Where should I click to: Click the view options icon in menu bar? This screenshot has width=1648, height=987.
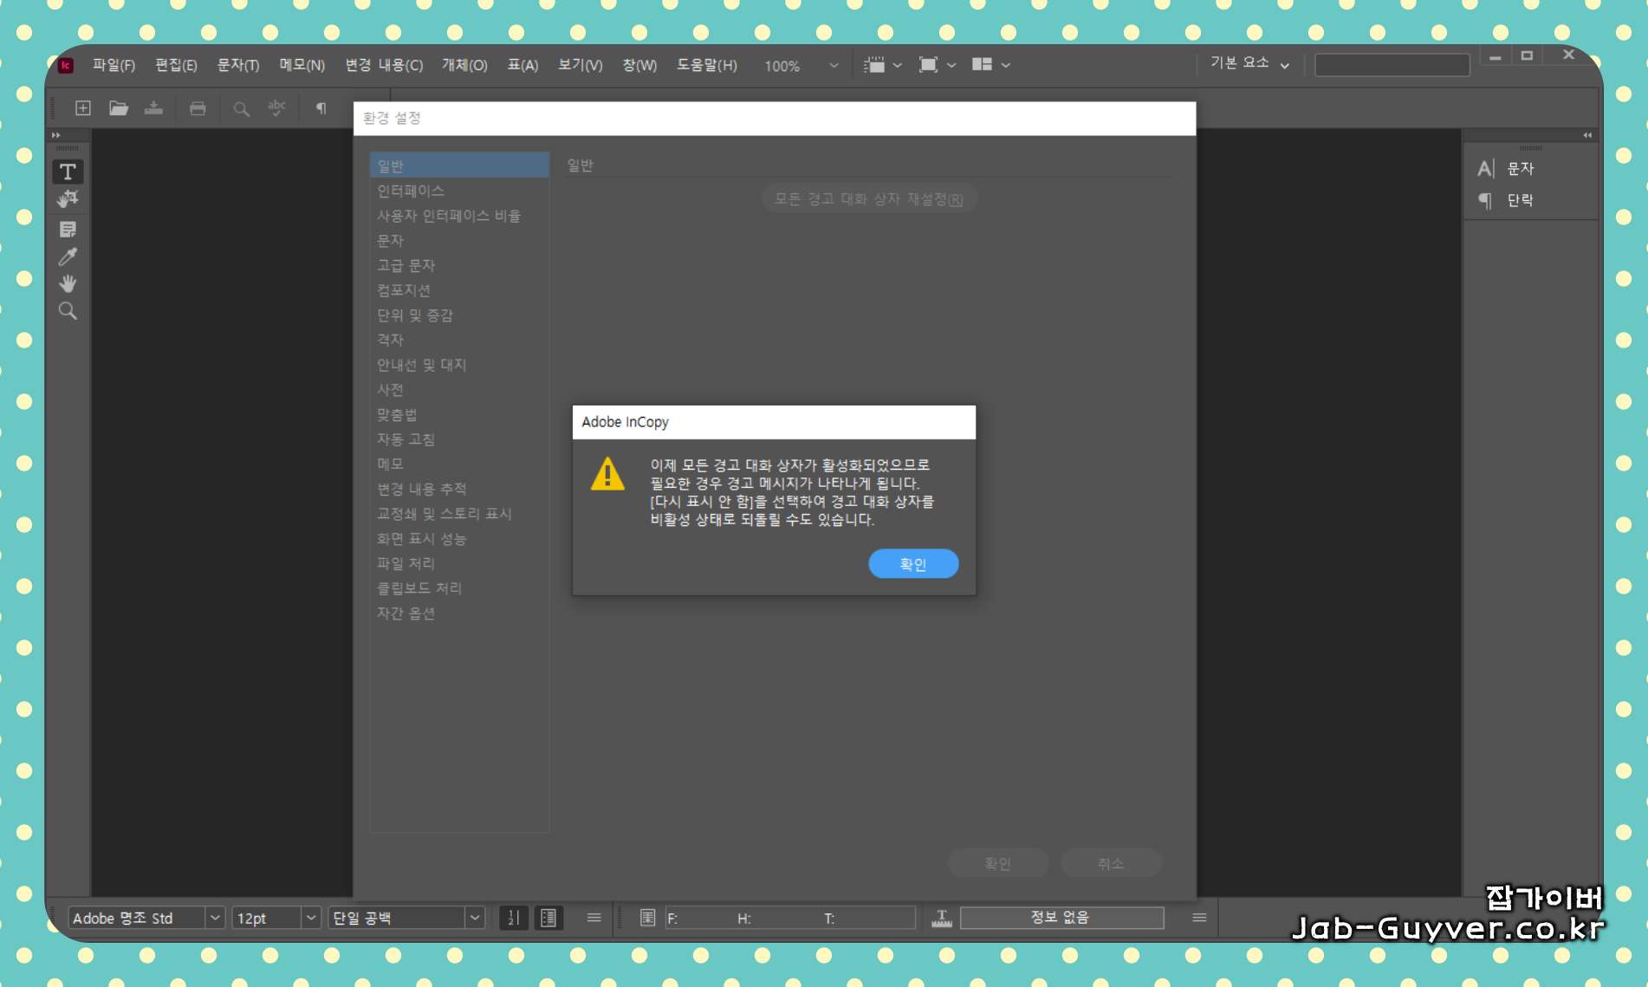pos(875,65)
